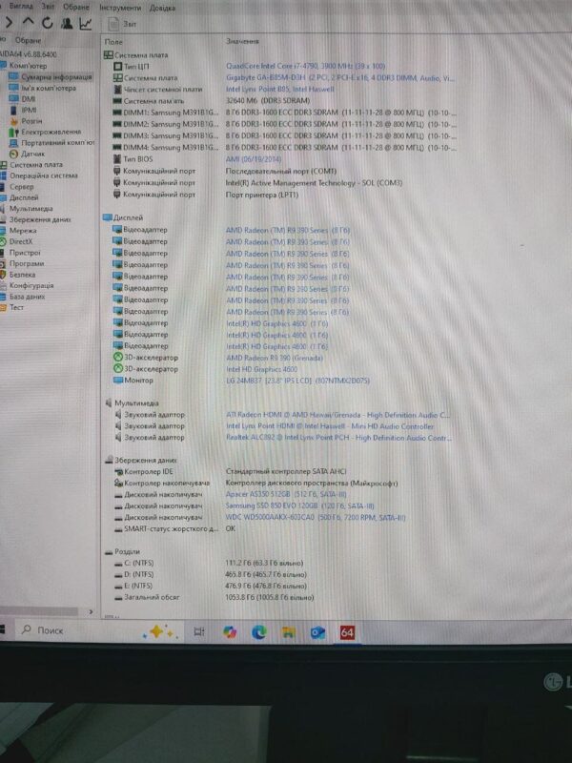This screenshot has width=572, height=763.
Task: Open the user/remote icon in toolbar
Action: pos(67,23)
